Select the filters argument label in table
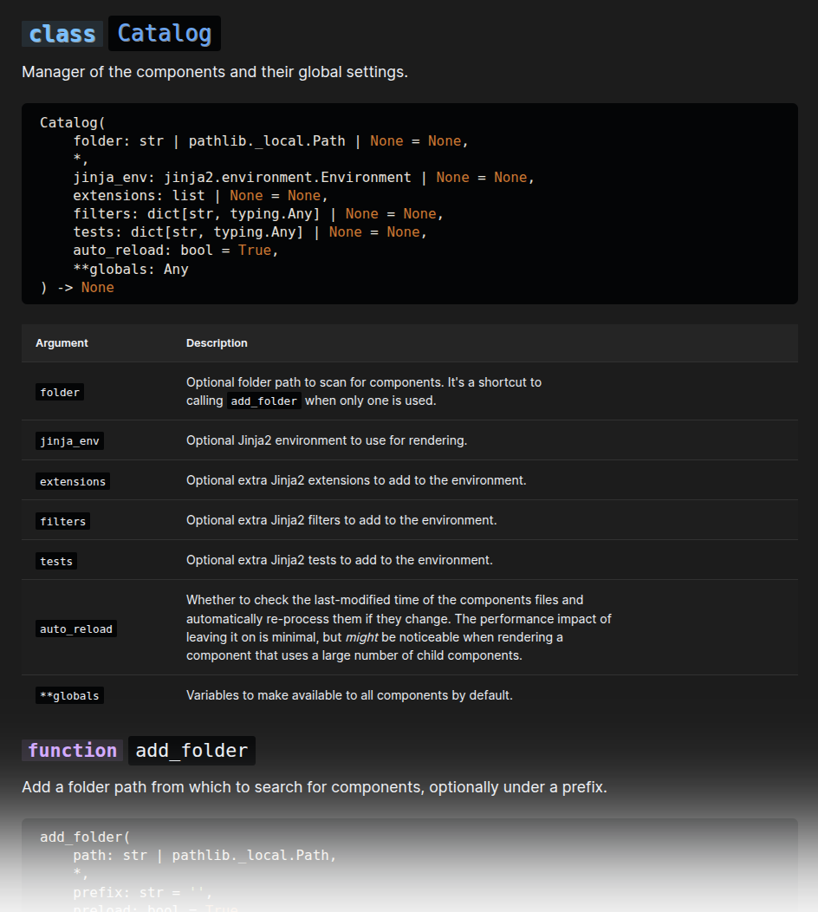 point(62,521)
